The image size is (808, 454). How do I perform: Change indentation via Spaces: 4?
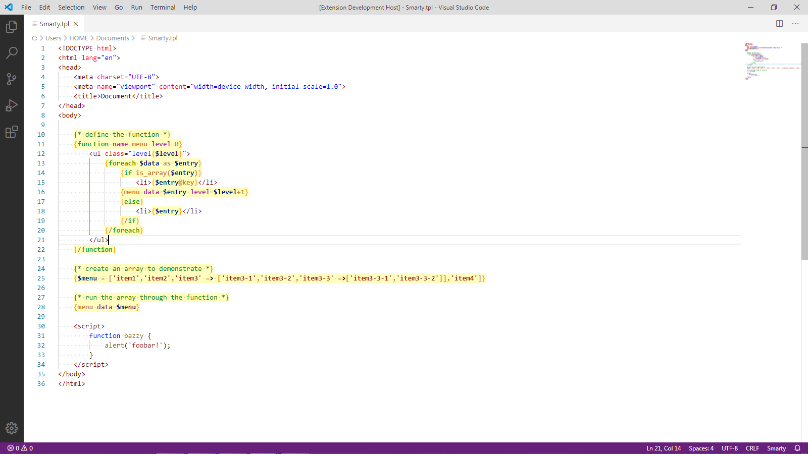point(701,448)
